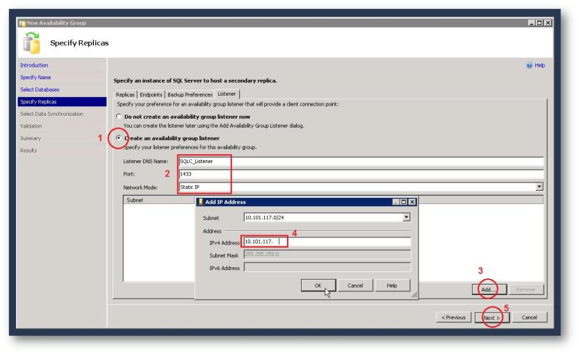Screen dimensions: 579x354
Task: Click the Add... button
Action: [x=489, y=289]
